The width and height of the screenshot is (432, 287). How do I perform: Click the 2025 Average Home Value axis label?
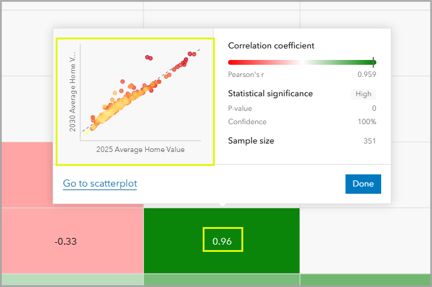point(140,150)
